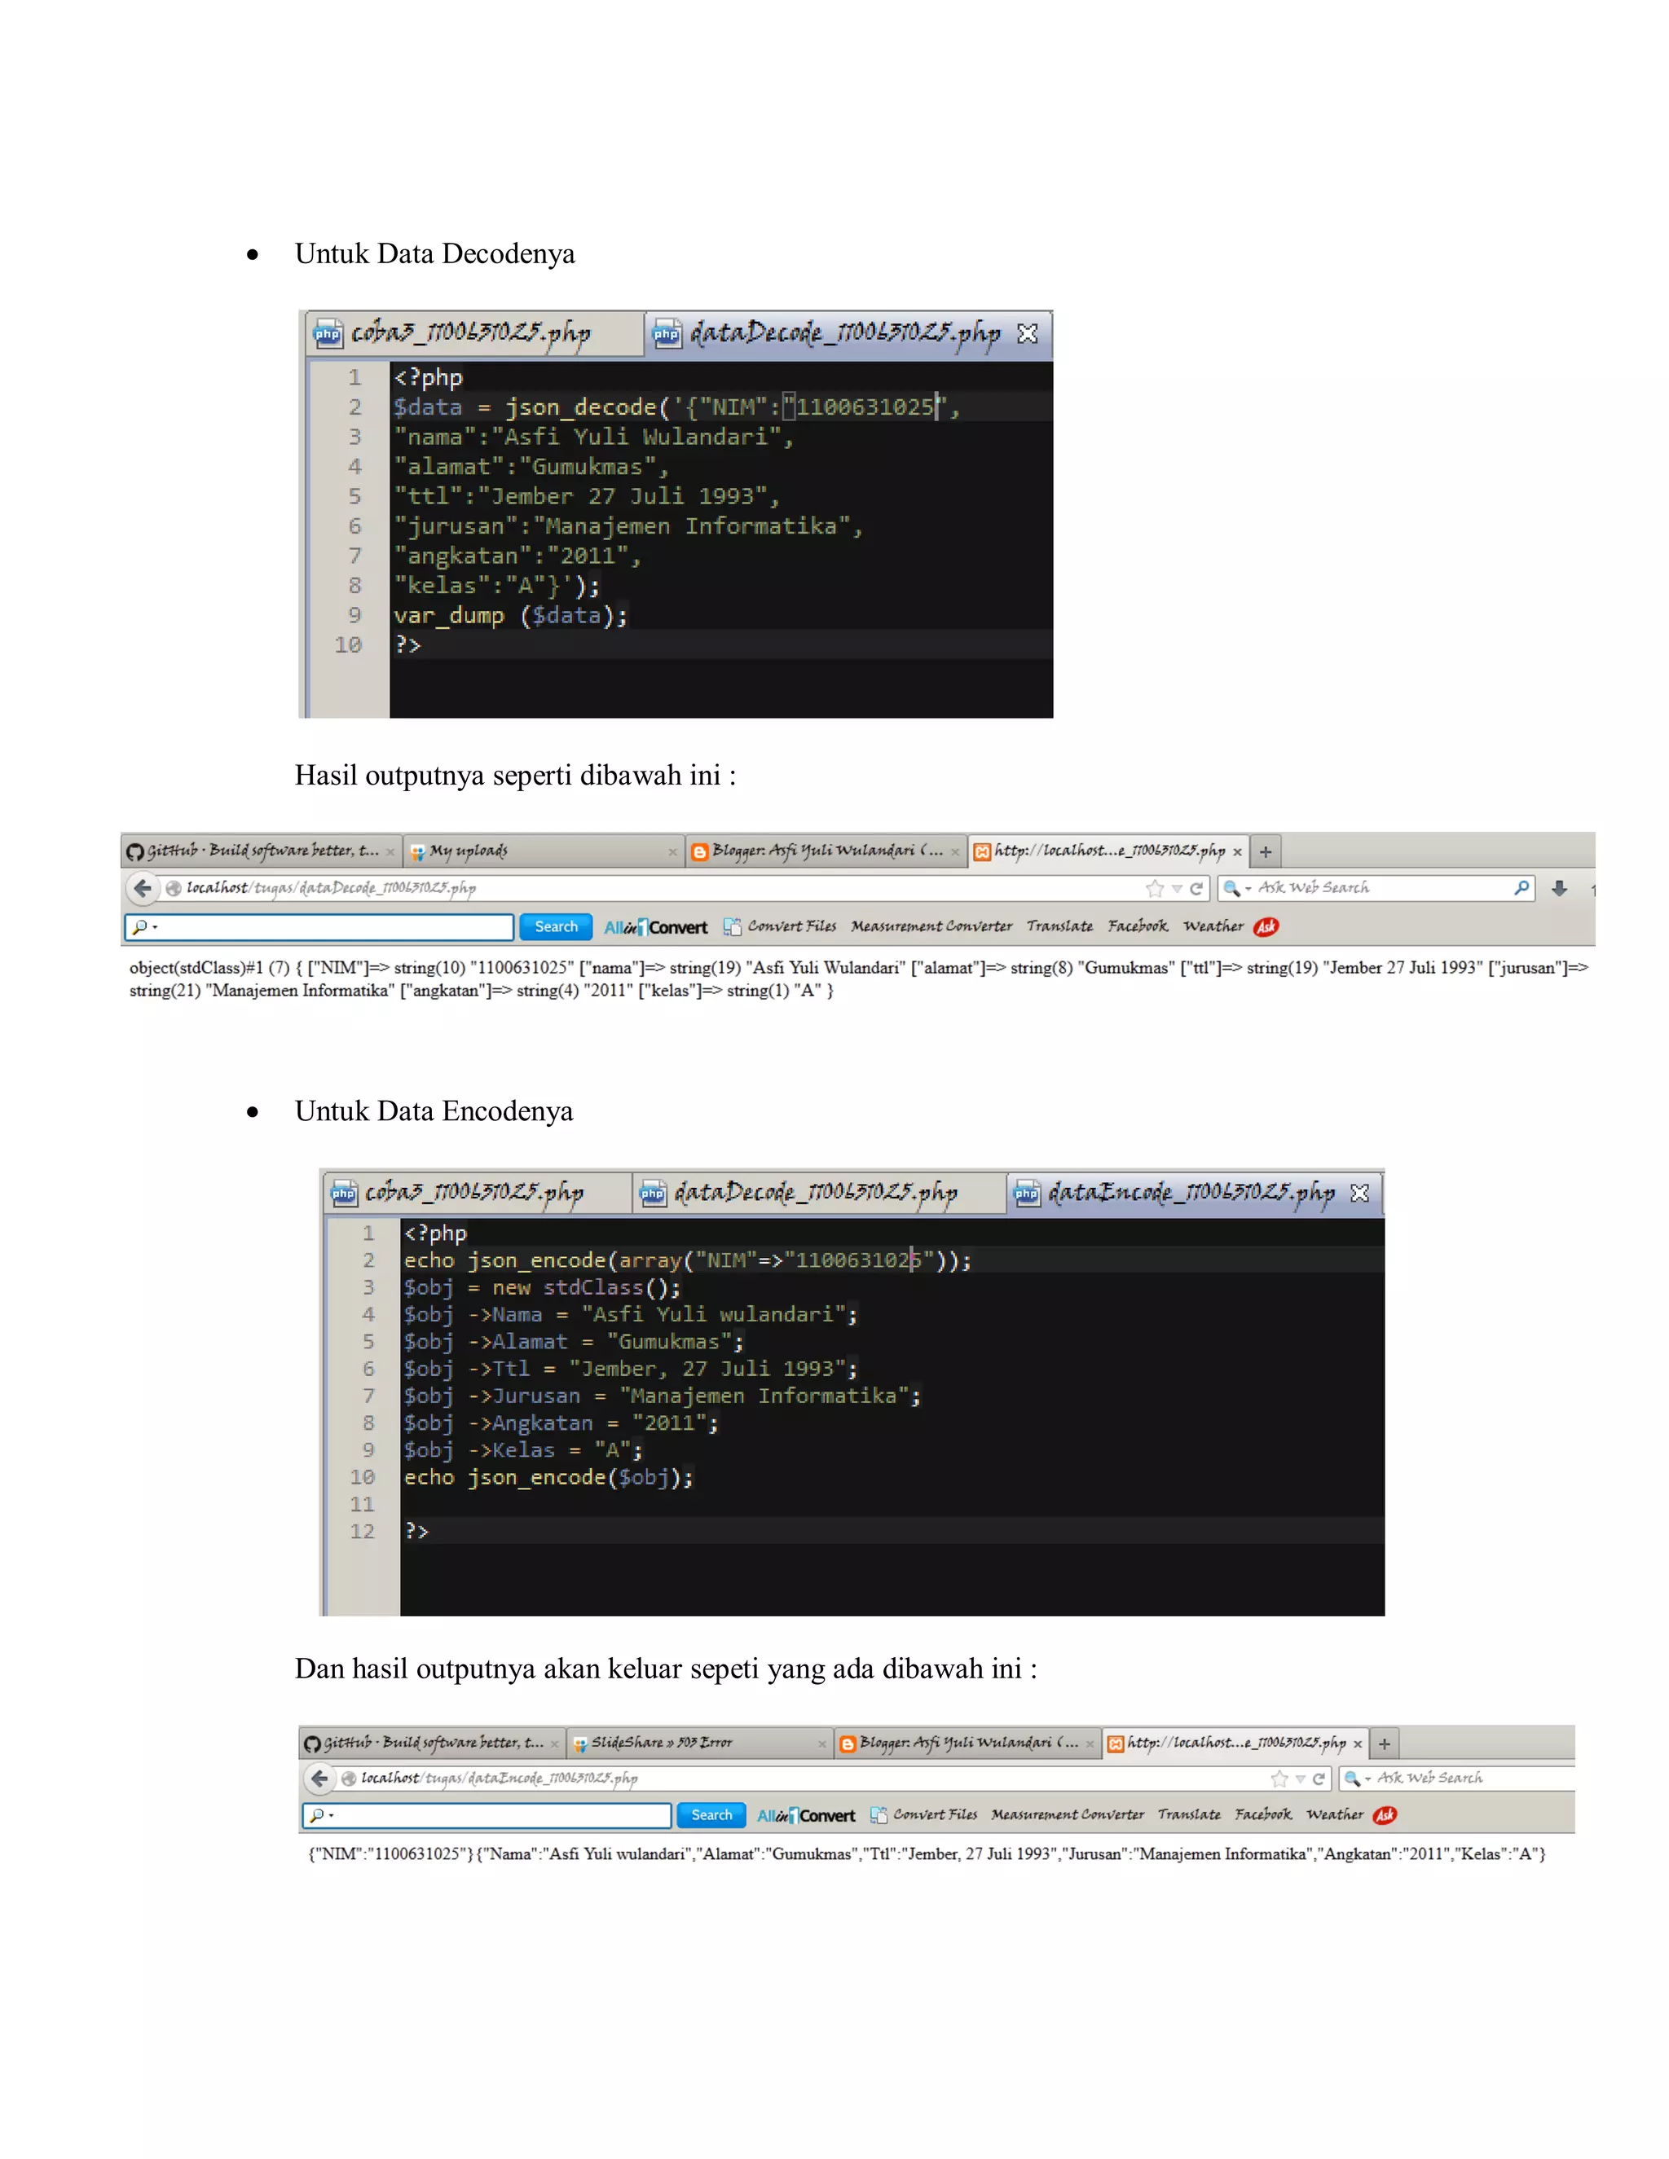Bookmark page with star in first browser
Viewport: 1669px width, 2159px height.
1154,889
